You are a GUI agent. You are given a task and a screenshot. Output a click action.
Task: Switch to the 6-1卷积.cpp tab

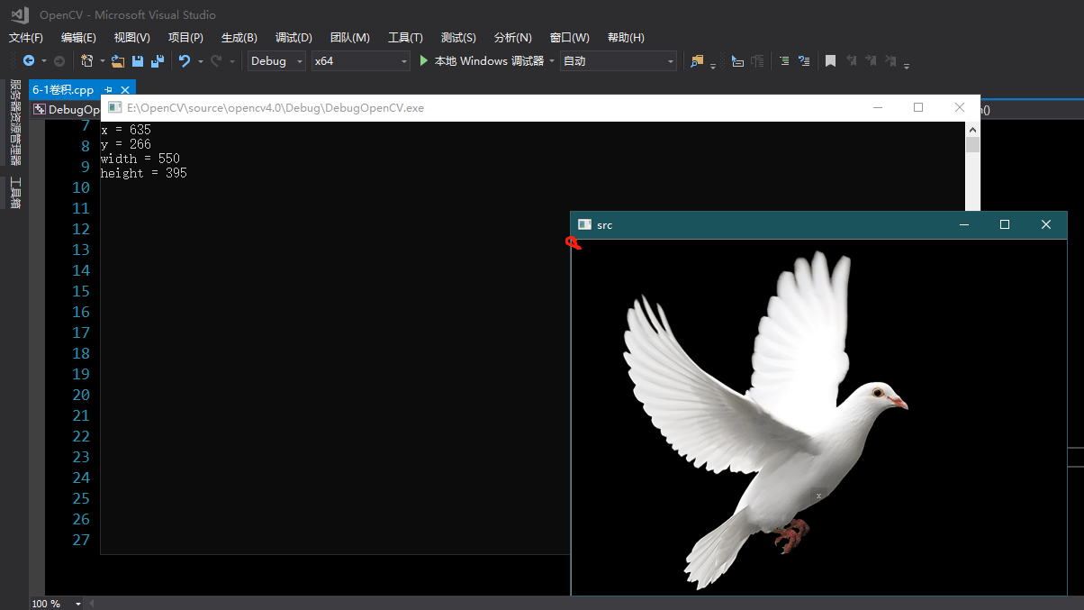click(x=65, y=89)
